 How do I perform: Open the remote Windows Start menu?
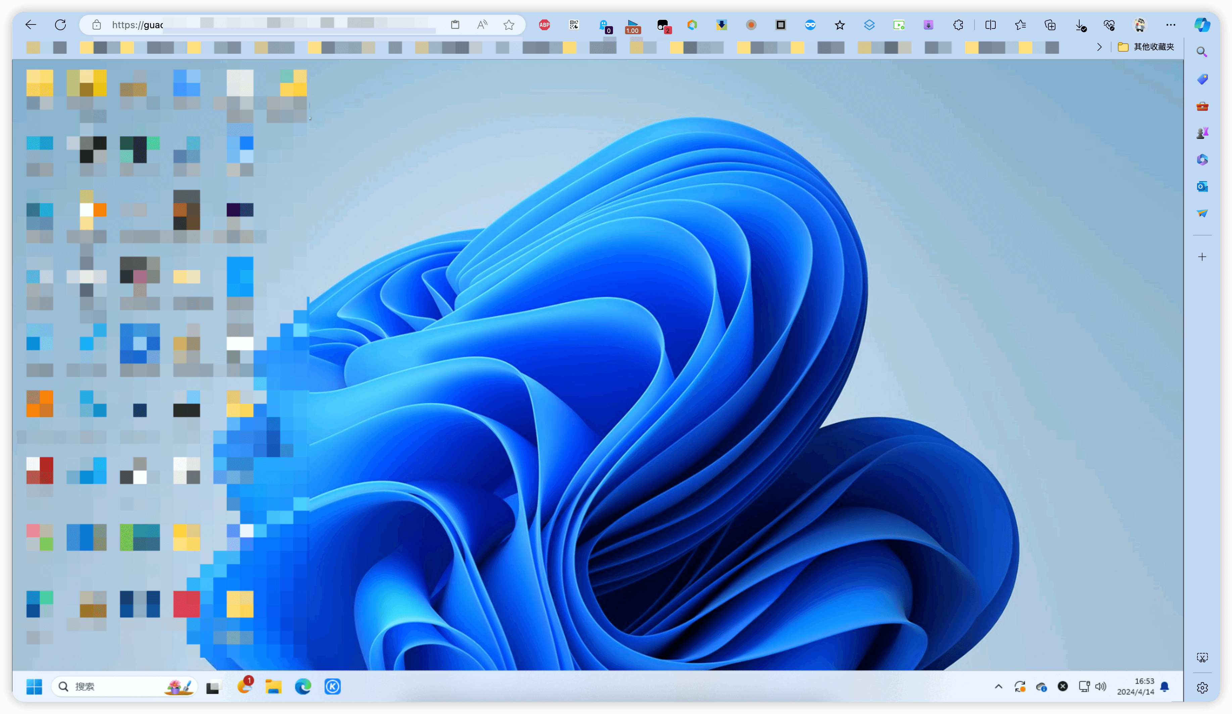point(34,686)
